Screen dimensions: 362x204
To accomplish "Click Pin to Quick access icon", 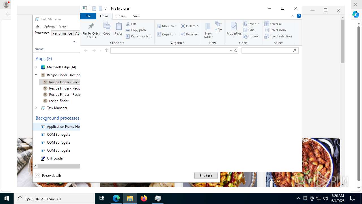I will [x=91, y=26].
